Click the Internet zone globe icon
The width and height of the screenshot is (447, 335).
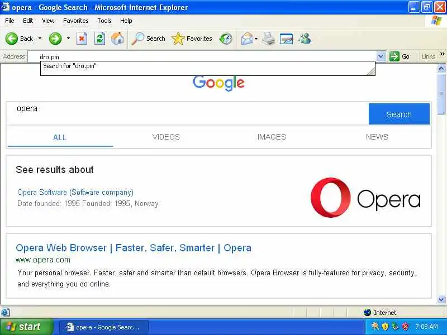pos(368,313)
